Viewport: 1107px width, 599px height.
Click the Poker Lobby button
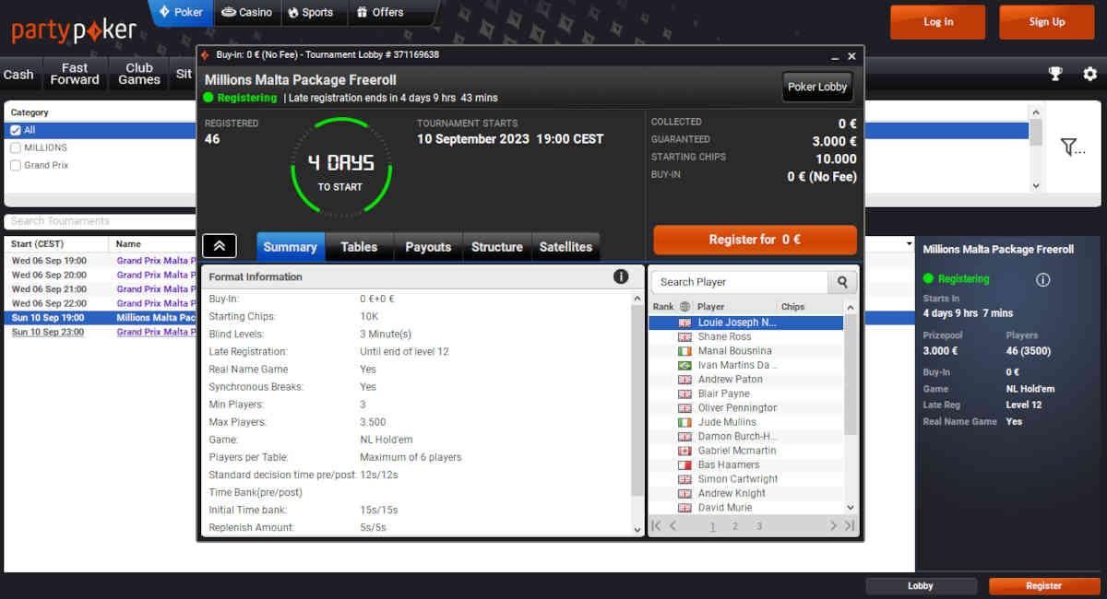coord(817,87)
